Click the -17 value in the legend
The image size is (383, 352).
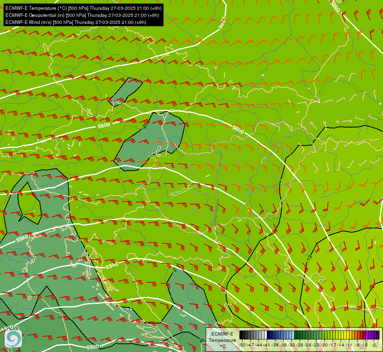333,345
